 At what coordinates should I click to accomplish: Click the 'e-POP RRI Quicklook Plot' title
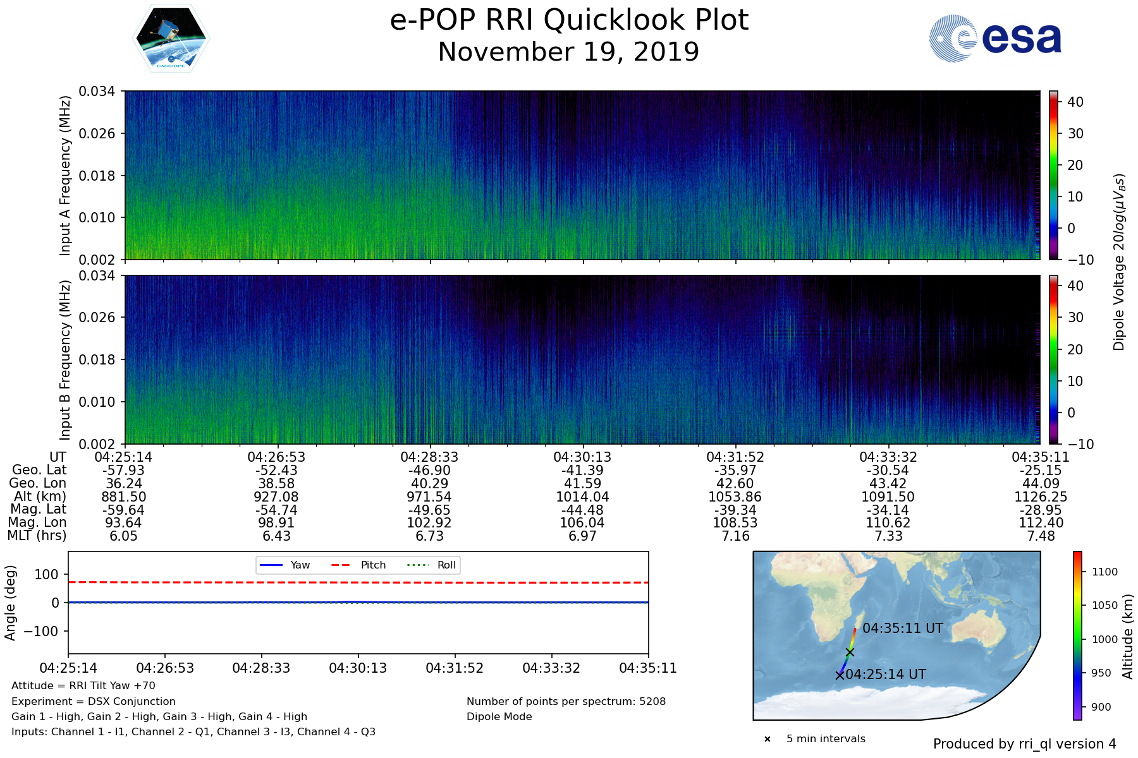click(x=568, y=20)
